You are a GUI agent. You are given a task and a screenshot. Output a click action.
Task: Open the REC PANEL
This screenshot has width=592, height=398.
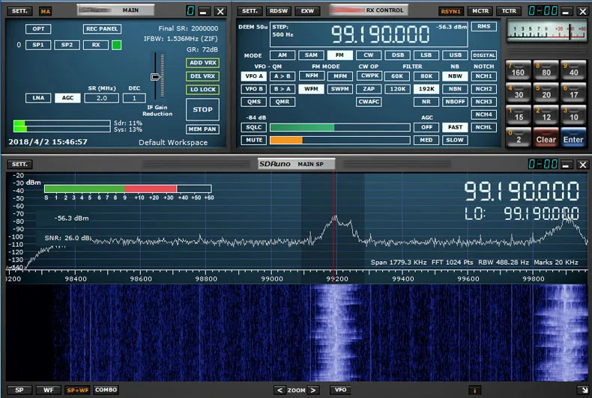click(x=102, y=29)
